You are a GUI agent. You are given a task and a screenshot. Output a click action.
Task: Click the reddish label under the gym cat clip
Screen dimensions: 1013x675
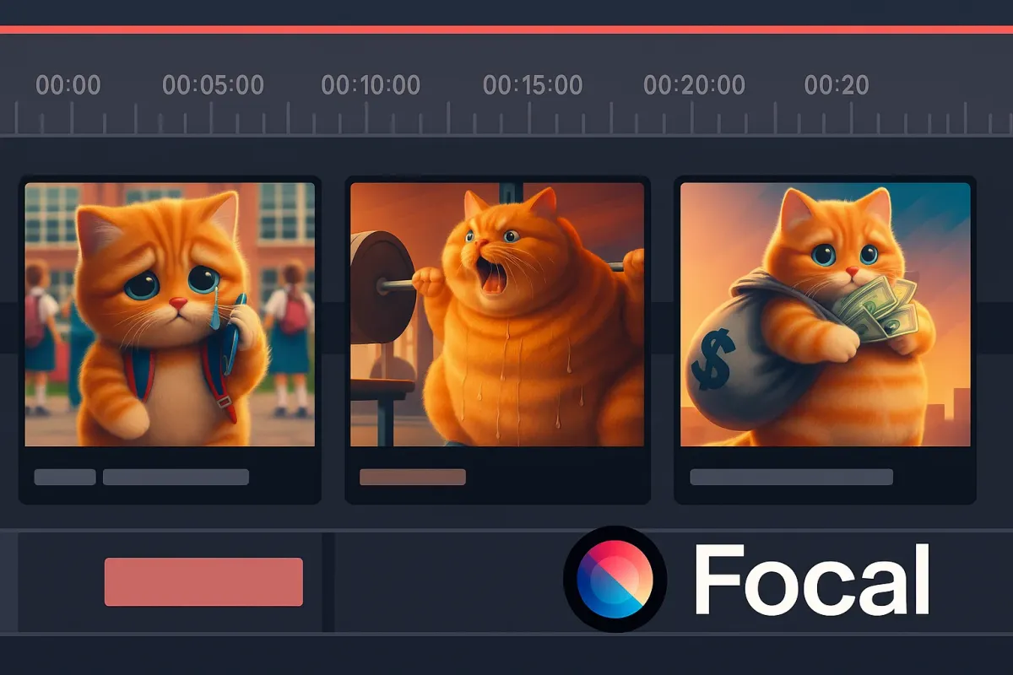tap(413, 477)
